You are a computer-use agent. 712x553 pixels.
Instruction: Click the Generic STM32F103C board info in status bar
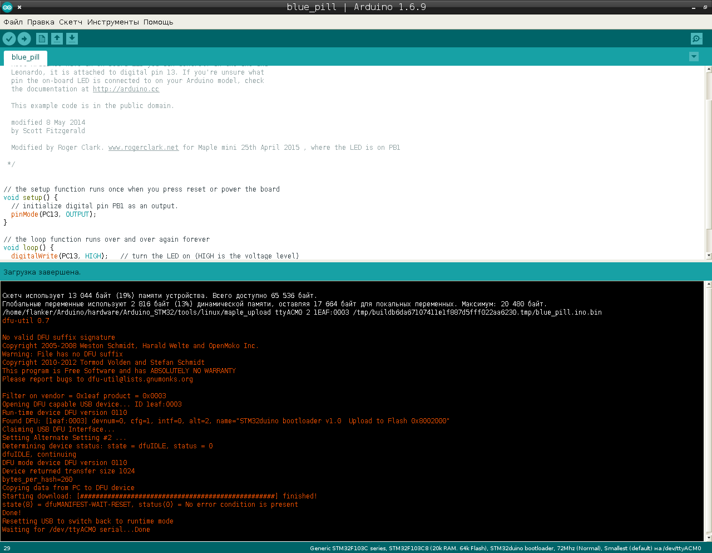pyautogui.click(x=505, y=548)
